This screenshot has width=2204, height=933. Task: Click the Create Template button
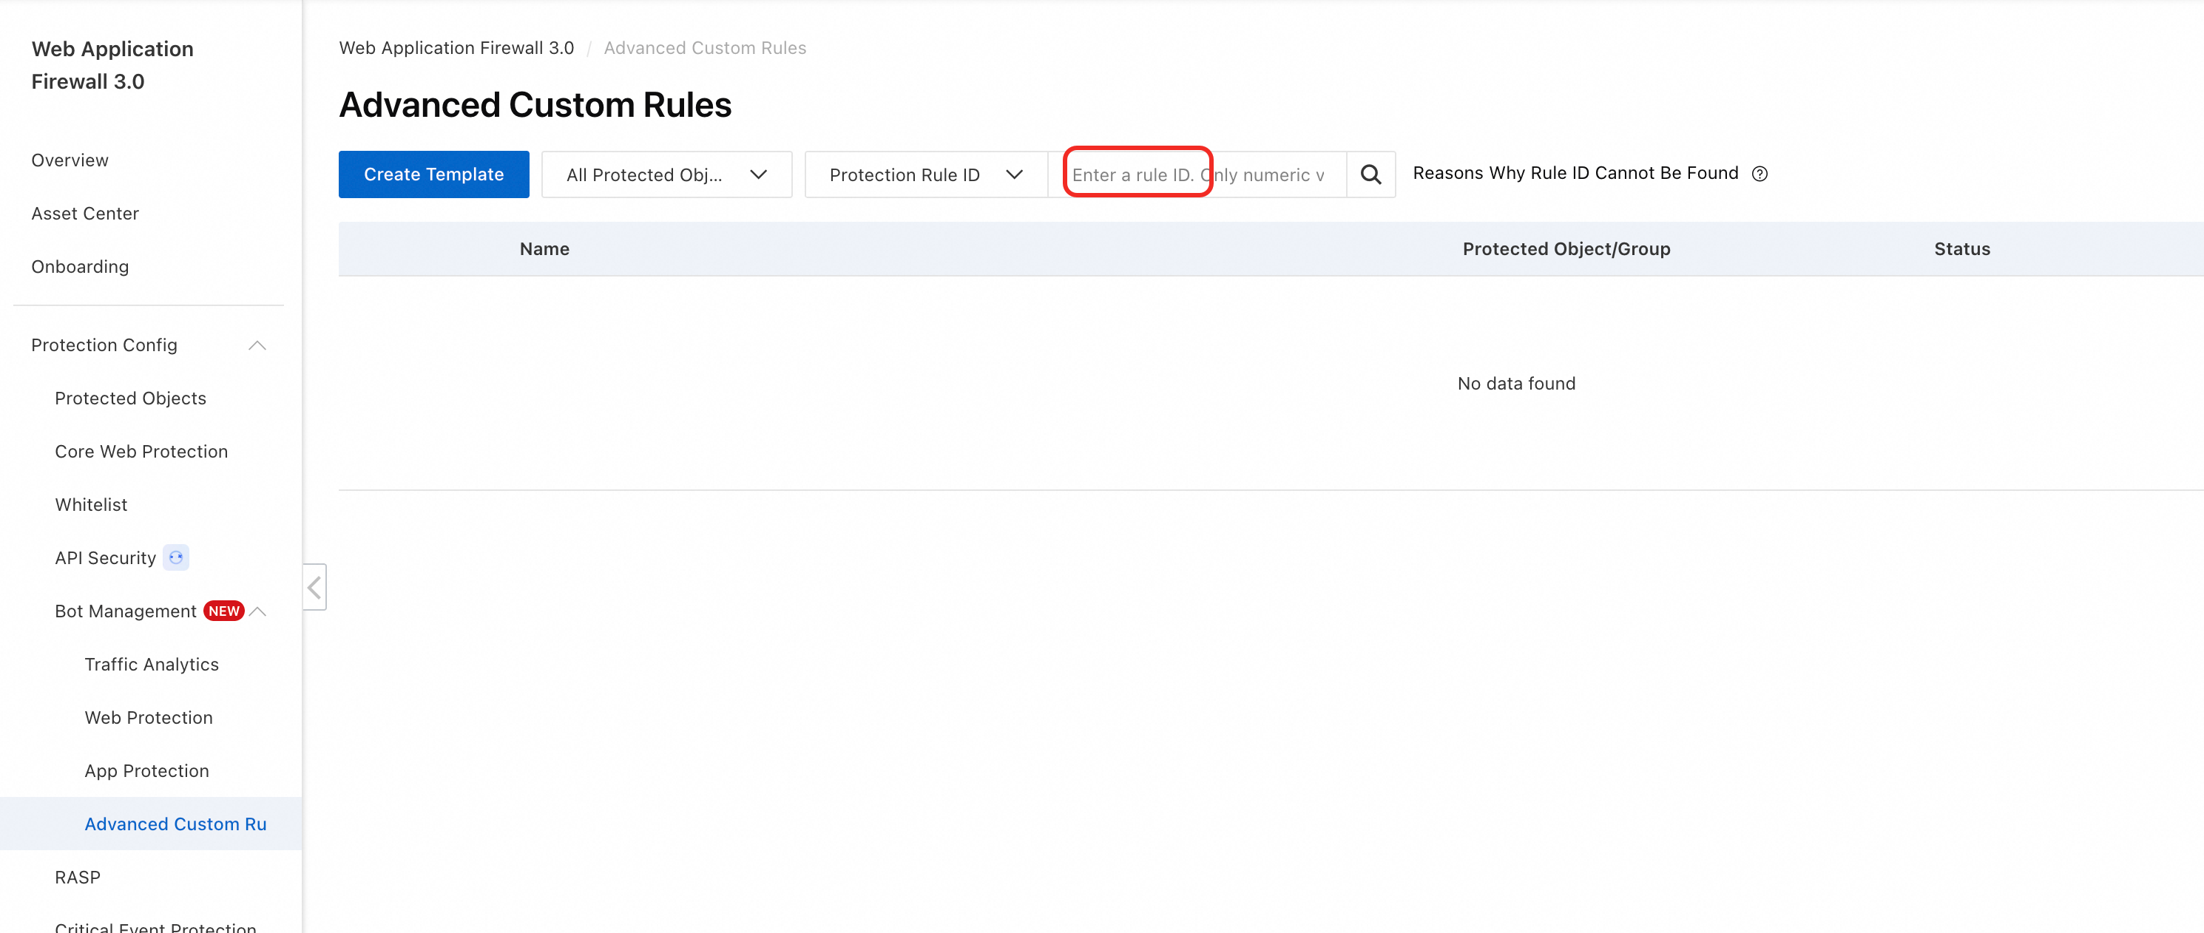pyautogui.click(x=434, y=174)
